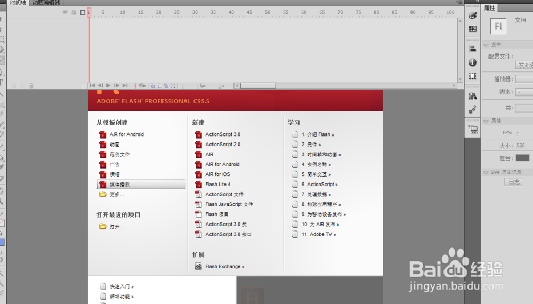Screen dimensions: 533x304
Task: Open the Library panel books icon
Action: point(472,96)
